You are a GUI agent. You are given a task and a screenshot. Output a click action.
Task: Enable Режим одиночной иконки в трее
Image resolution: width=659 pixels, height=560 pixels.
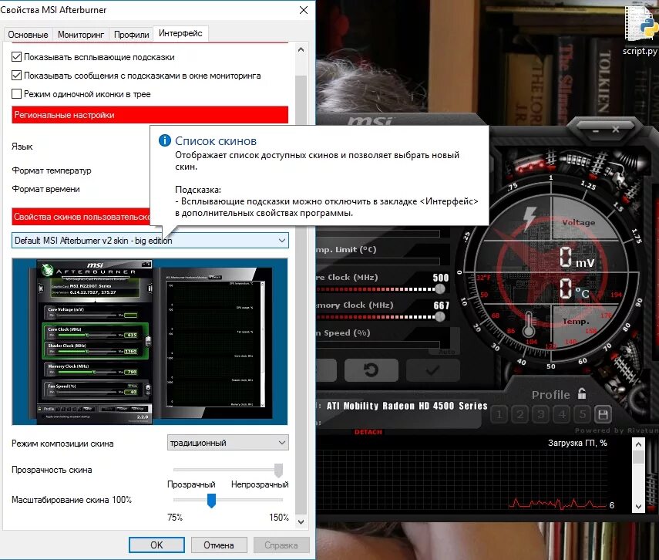[x=16, y=94]
